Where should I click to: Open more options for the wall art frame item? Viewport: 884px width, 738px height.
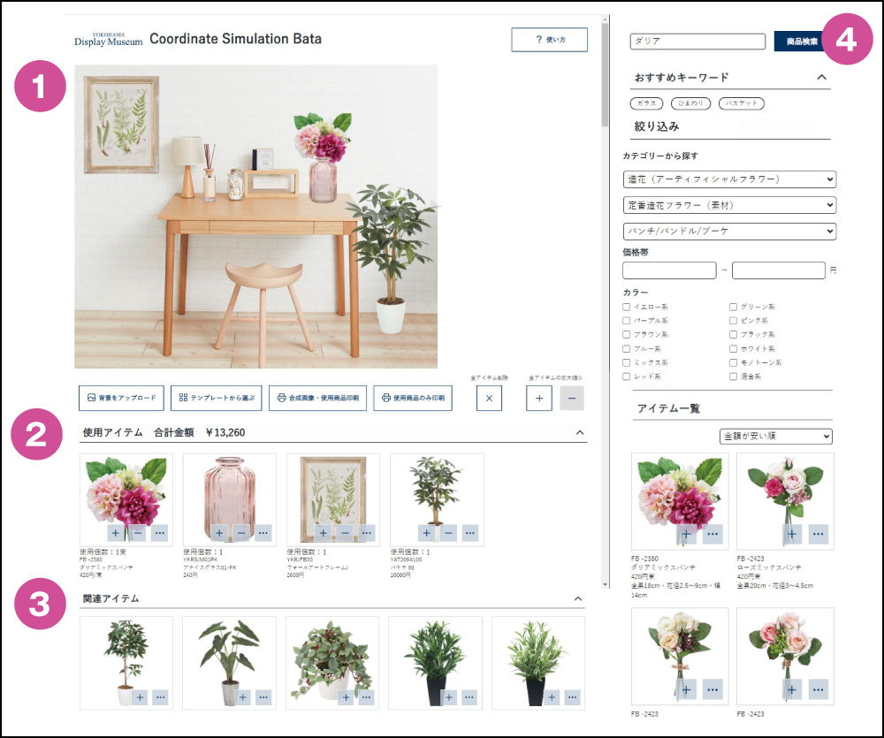tap(367, 533)
